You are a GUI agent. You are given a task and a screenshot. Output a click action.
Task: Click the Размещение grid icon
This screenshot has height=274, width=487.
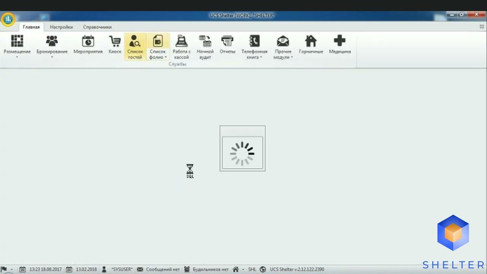17,41
